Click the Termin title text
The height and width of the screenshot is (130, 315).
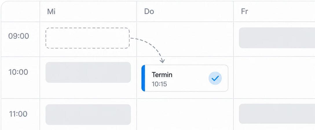pos(162,75)
